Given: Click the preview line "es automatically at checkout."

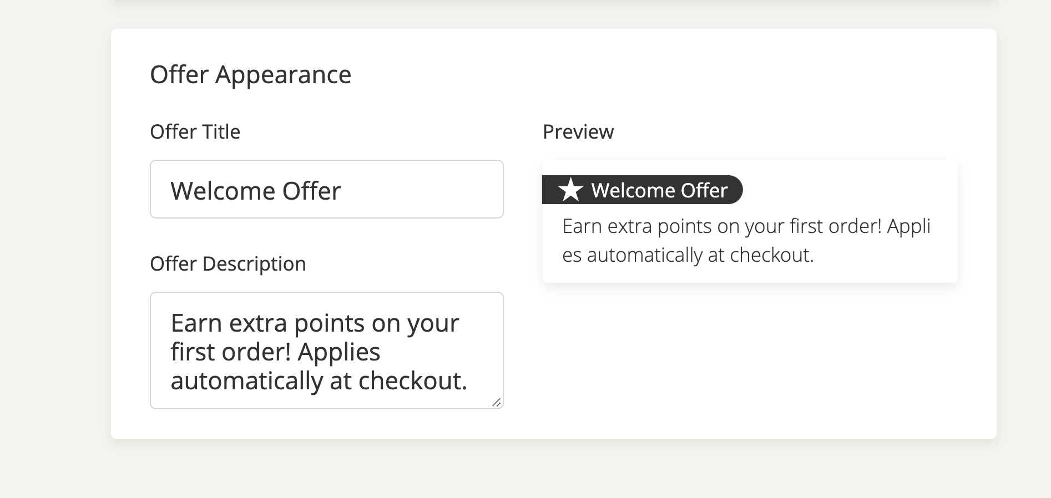Looking at the screenshot, I should point(688,255).
